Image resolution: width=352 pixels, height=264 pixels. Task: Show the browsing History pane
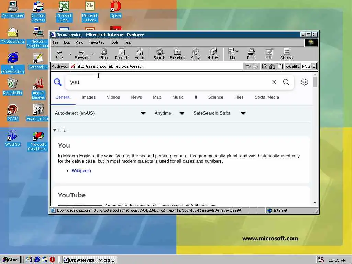click(x=213, y=54)
